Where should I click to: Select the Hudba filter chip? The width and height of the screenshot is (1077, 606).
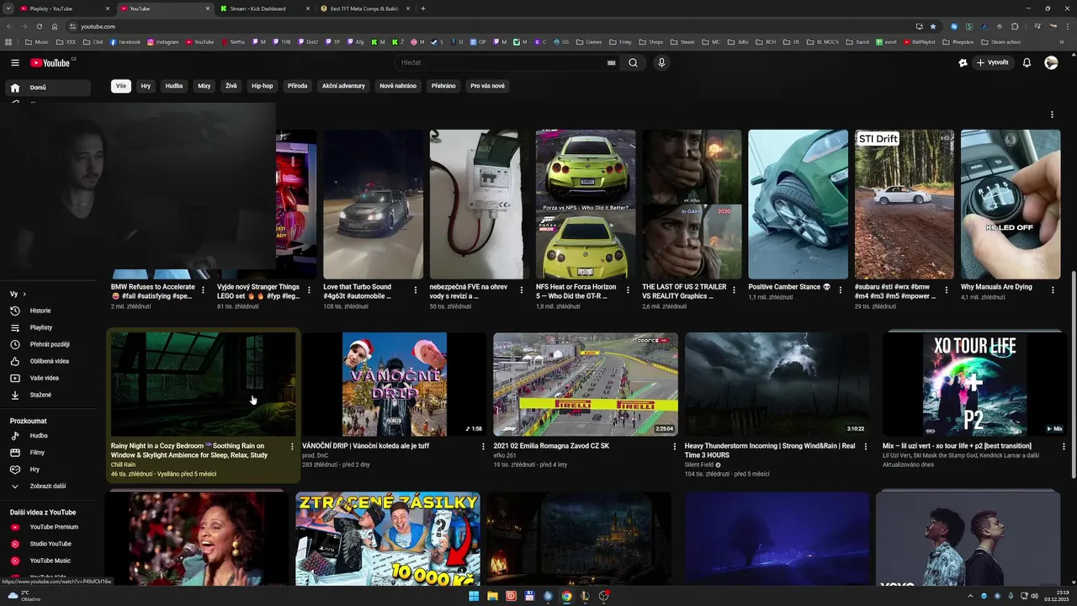point(174,86)
